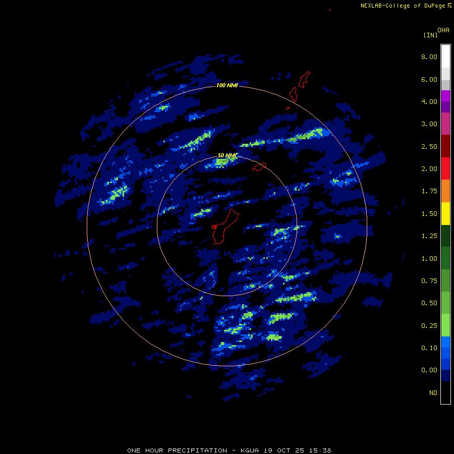Select the white swatch atop the color bar
Viewport: 454px width, 454px height.
coord(445,56)
